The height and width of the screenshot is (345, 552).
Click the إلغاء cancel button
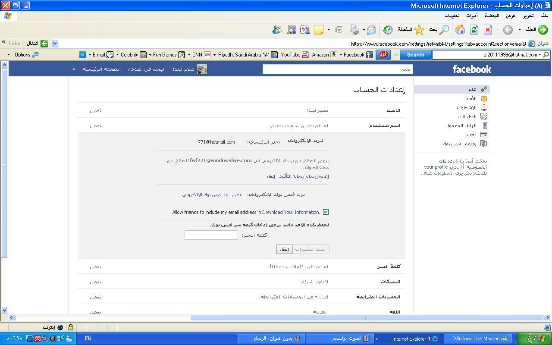284,249
